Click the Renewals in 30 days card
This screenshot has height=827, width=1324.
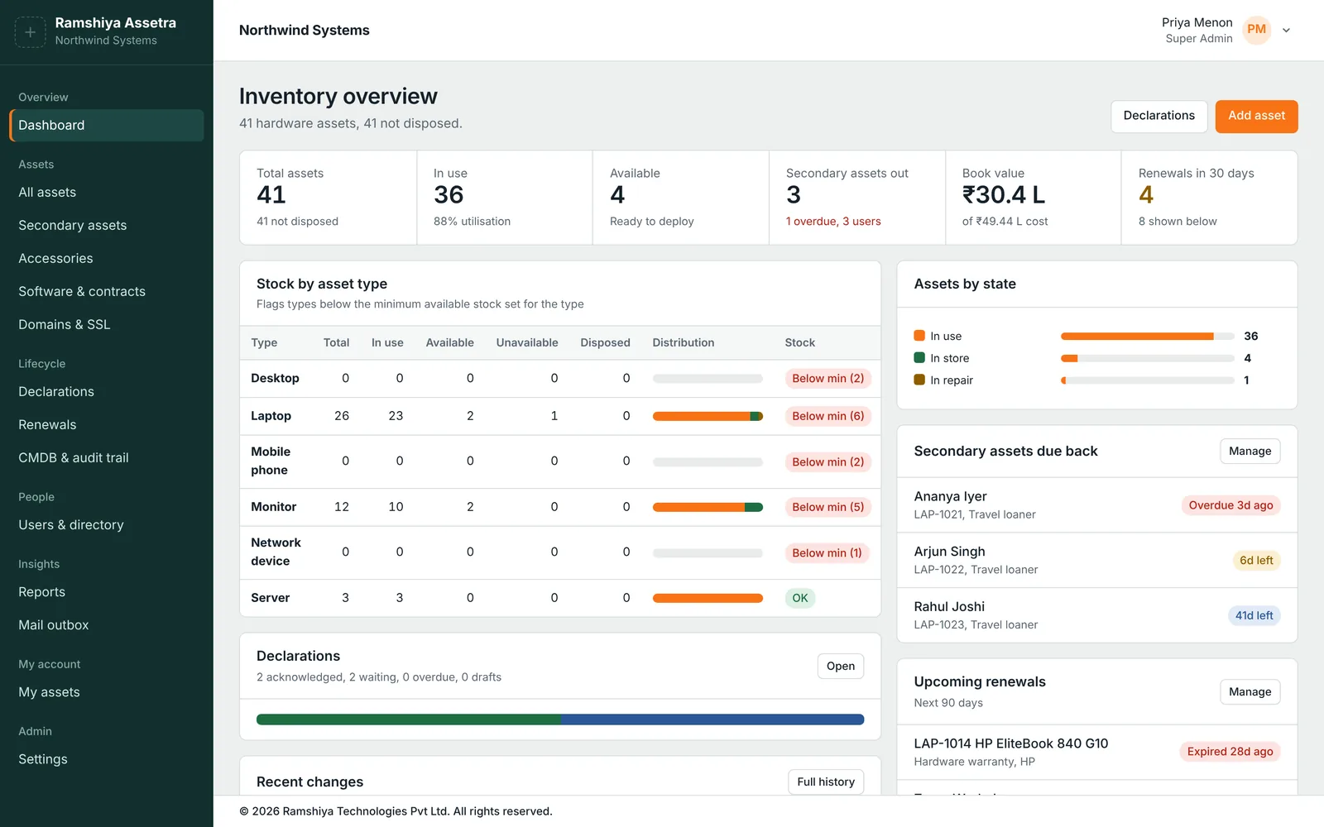[x=1209, y=198]
